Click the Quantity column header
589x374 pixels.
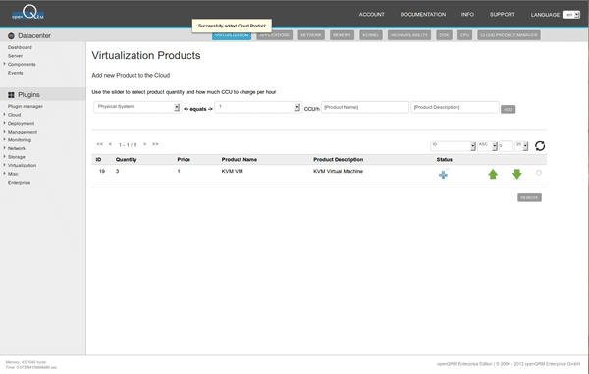click(x=127, y=160)
